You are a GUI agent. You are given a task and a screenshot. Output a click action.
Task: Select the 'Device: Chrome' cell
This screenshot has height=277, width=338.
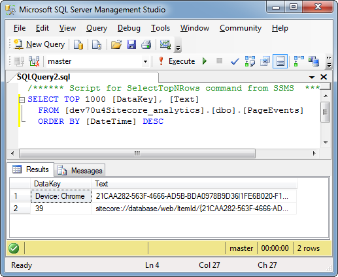click(61, 196)
